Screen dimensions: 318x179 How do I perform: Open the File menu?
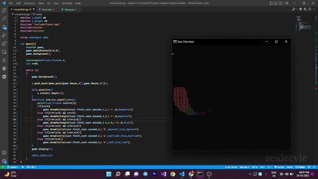(x=11, y=3)
